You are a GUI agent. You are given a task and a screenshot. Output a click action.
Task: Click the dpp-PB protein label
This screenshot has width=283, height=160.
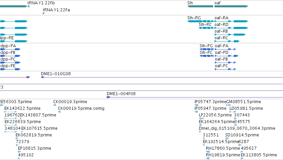click(x=8, y=53)
